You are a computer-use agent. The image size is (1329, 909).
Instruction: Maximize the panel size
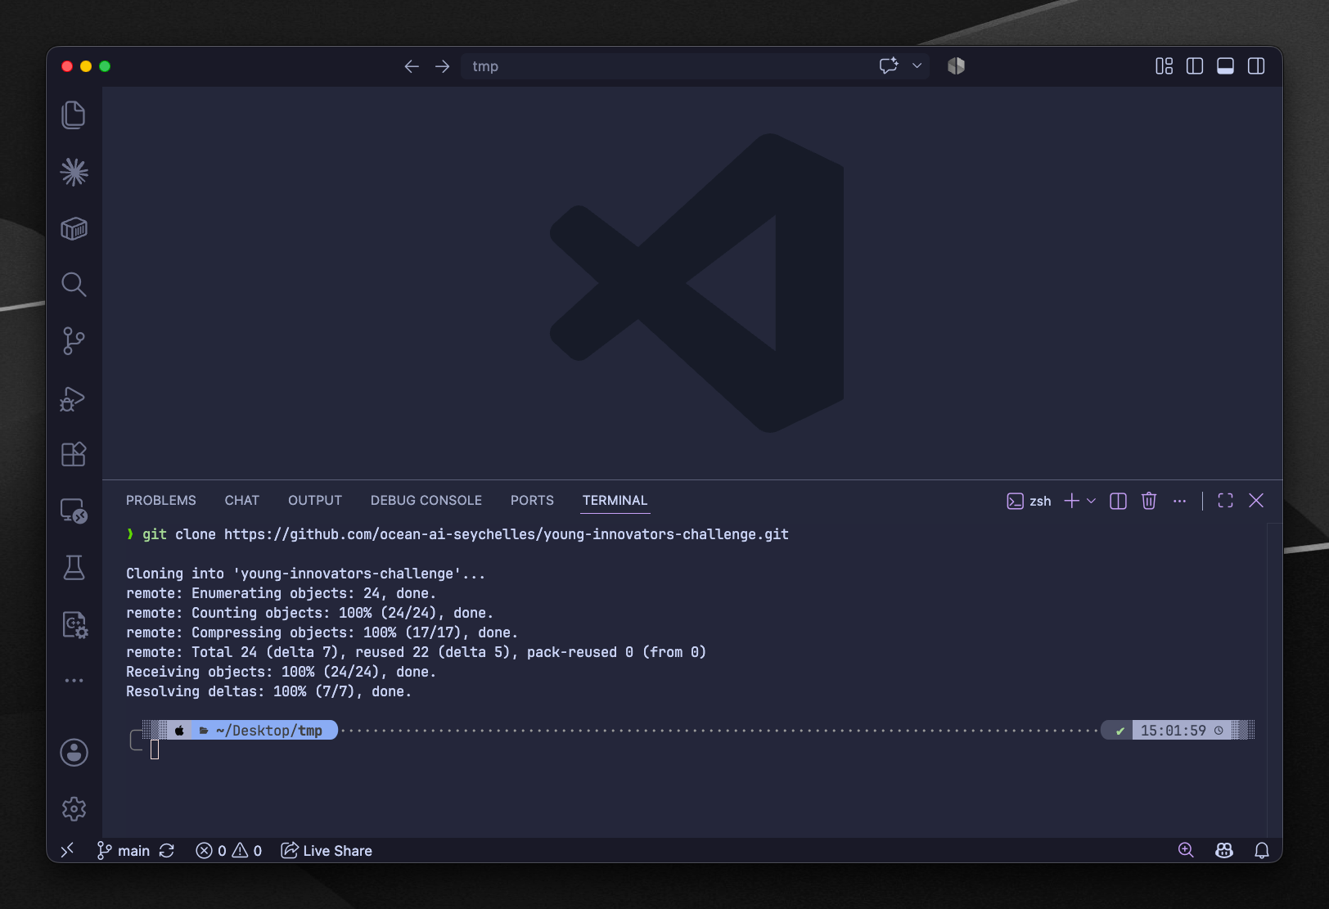1225,501
